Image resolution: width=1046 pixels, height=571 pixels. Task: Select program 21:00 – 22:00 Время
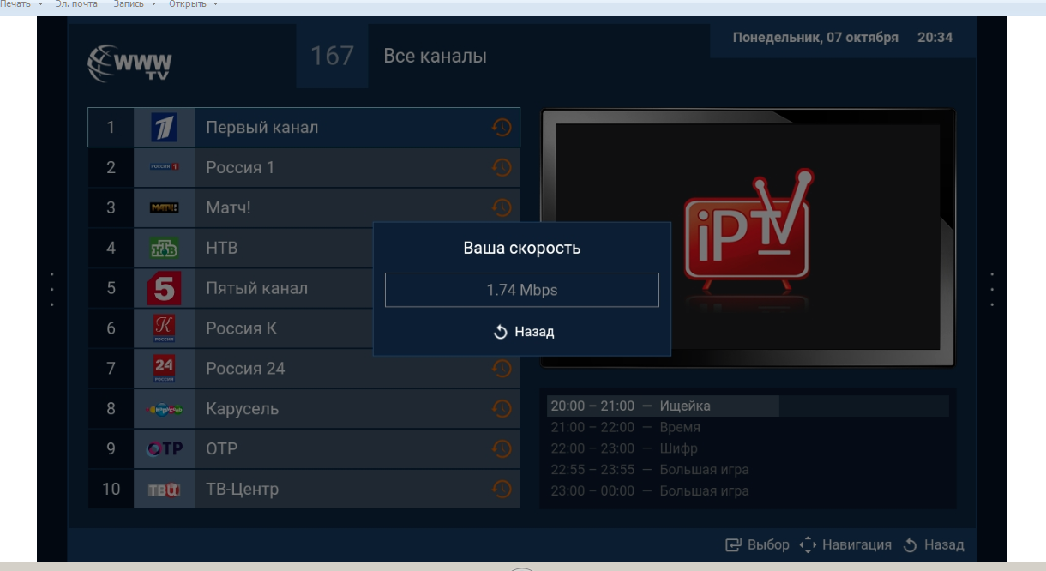[625, 427]
